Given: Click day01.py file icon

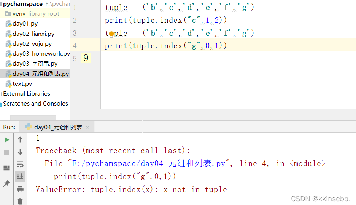Looking at the screenshot, I should point(8,24).
